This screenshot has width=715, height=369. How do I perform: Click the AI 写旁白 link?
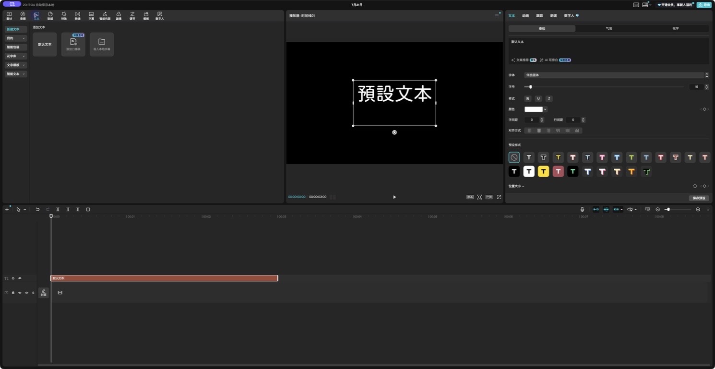click(x=555, y=60)
